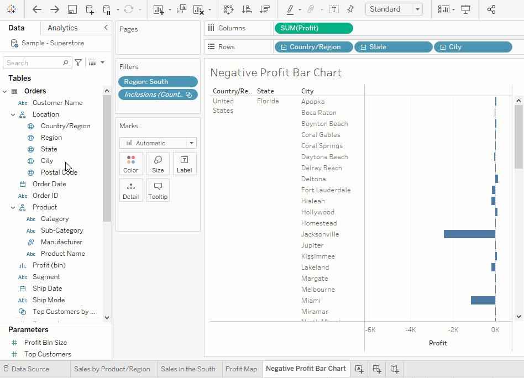This screenshot has height=378, width=524.
Task: Click the Color button in Marks card
Action: click(x=131, y=164)
